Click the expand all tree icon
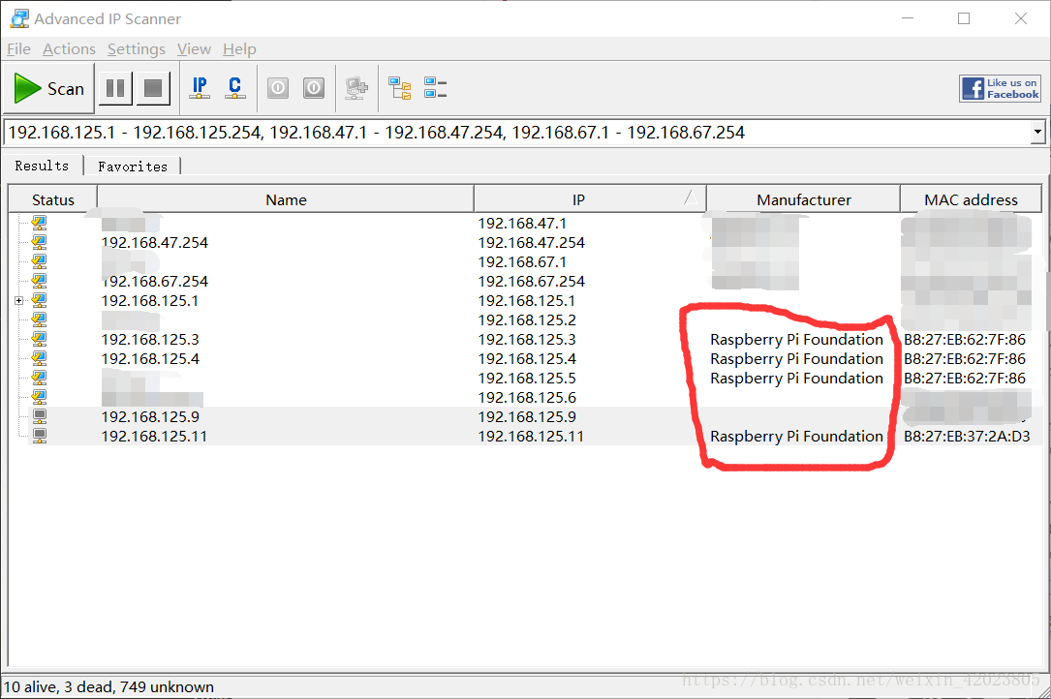The image size is (1051, 699). point(400,88)
